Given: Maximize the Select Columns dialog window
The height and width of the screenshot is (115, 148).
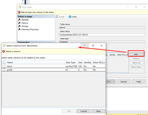Looking at the screenshot, I should click(93, 46).
